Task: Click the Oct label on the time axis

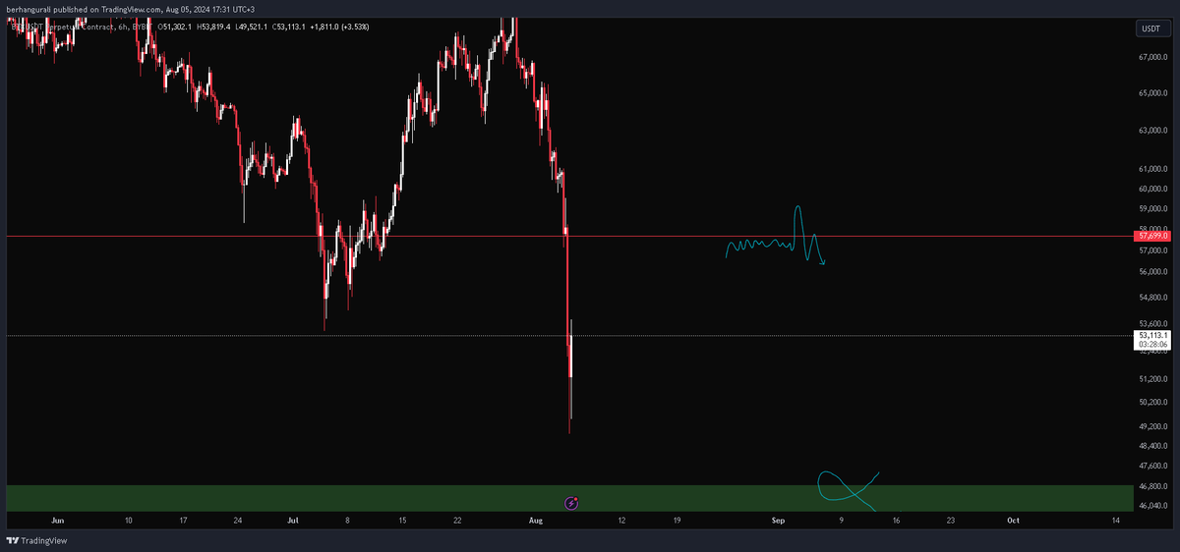Action: click(x=1014, y=520)
